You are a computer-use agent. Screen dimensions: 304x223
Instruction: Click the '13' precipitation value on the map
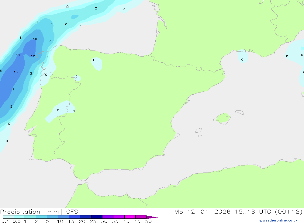click(x=16, y=72)
